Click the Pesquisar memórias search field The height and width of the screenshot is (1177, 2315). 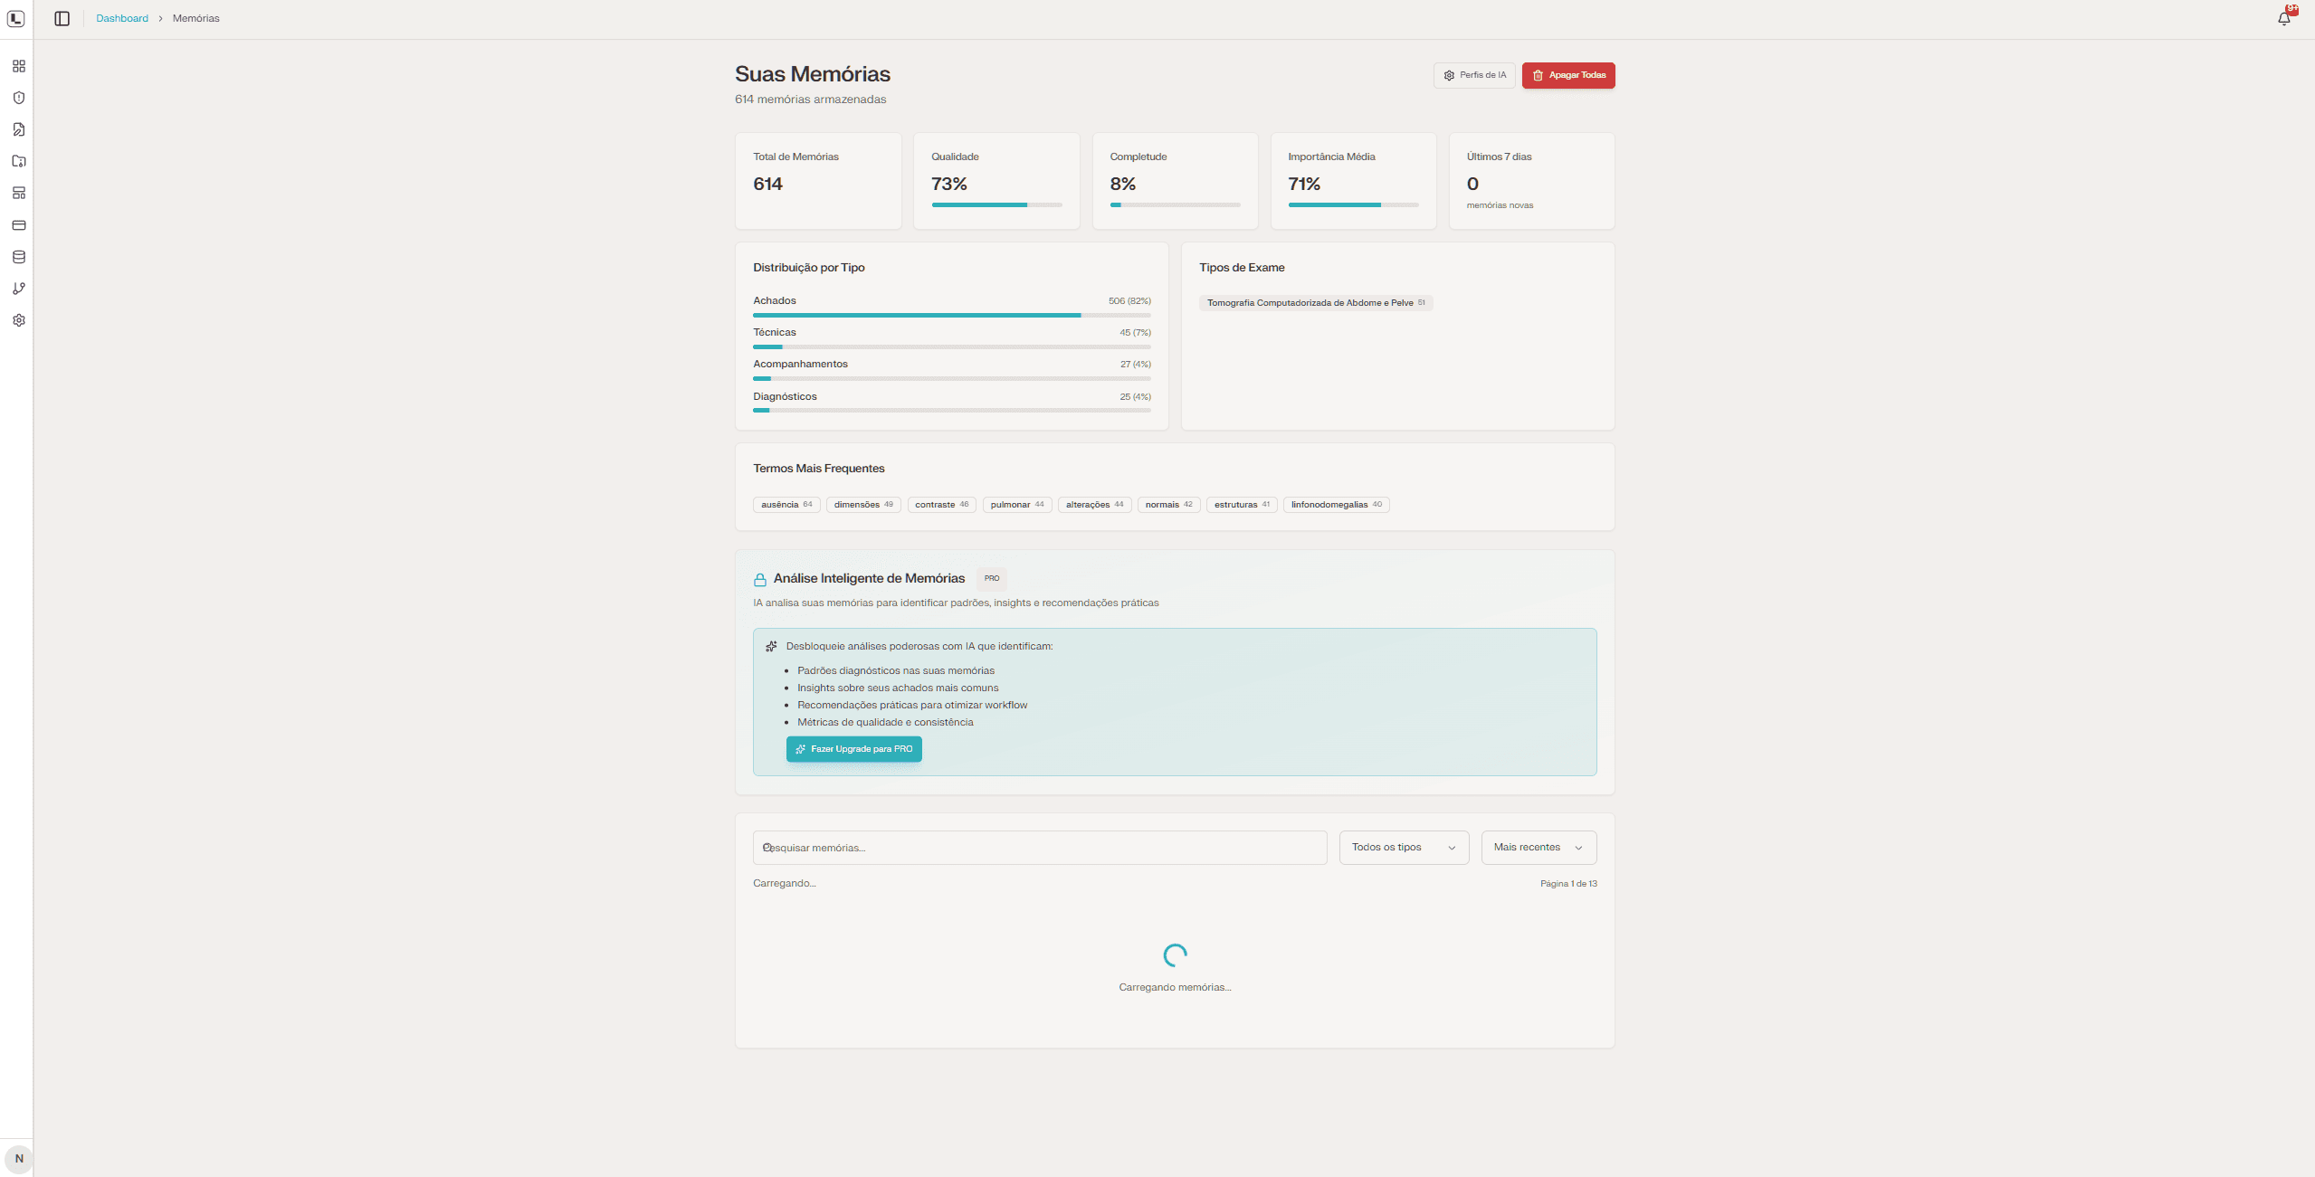1041,848
